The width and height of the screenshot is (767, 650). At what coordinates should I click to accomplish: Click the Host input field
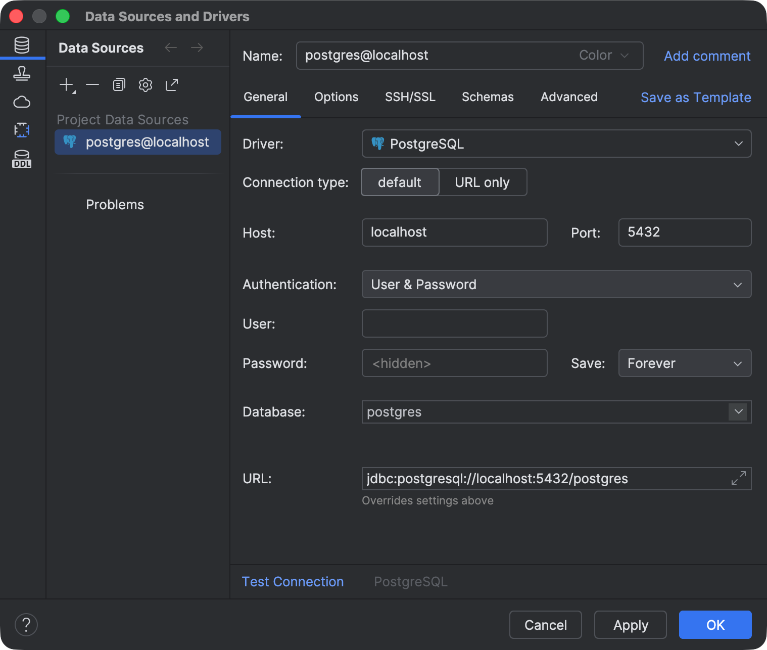455,232
